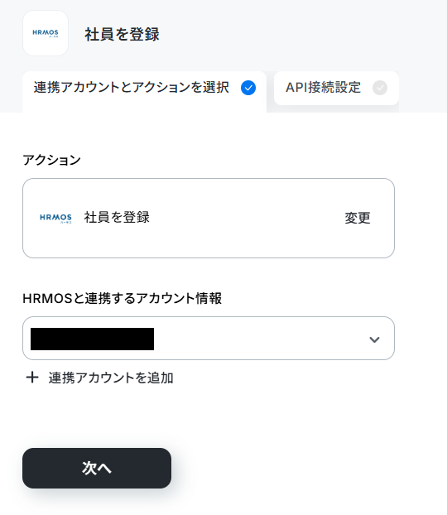Click the 社員を登録 page title

pyautogui.click(x=122, y=34)
